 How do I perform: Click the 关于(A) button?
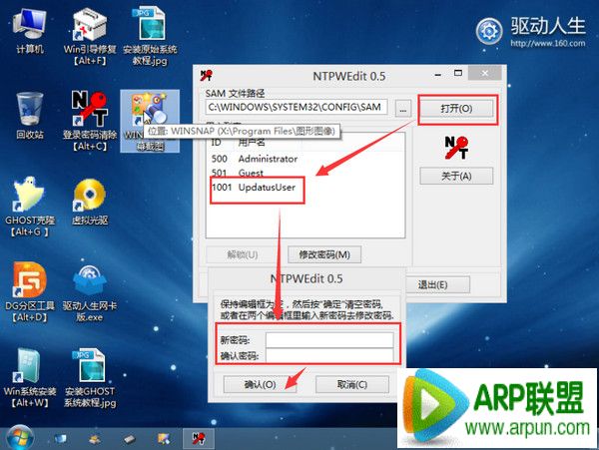coord(456,176)
